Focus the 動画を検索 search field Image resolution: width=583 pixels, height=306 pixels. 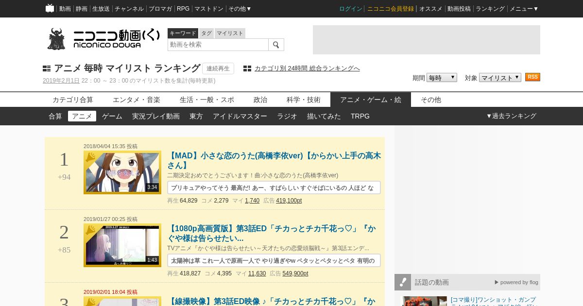[x=218, y=45]
